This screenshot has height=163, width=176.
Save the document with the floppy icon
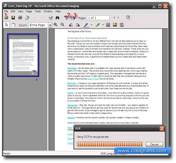[x=13, y=18]
